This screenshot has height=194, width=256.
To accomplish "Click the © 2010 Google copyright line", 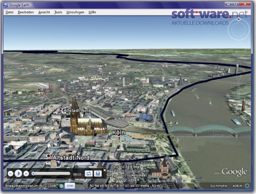I will [x=127, y=180].
